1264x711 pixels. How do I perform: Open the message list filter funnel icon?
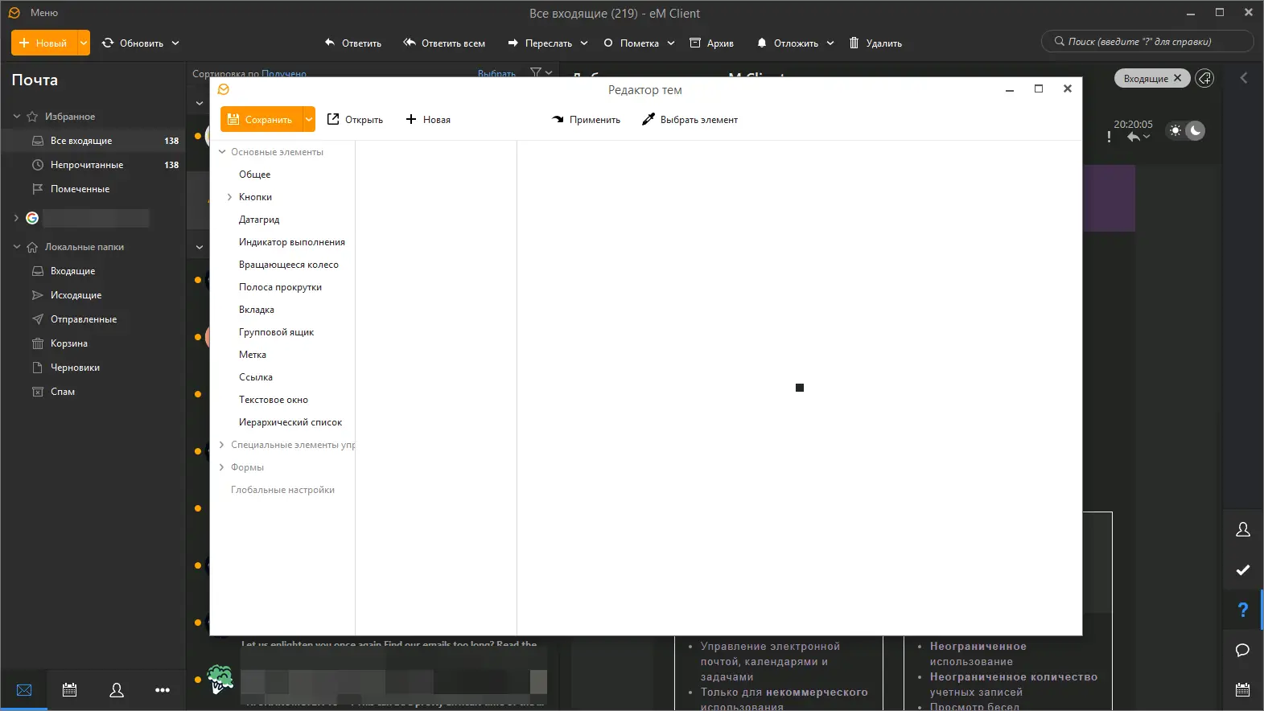536,72
